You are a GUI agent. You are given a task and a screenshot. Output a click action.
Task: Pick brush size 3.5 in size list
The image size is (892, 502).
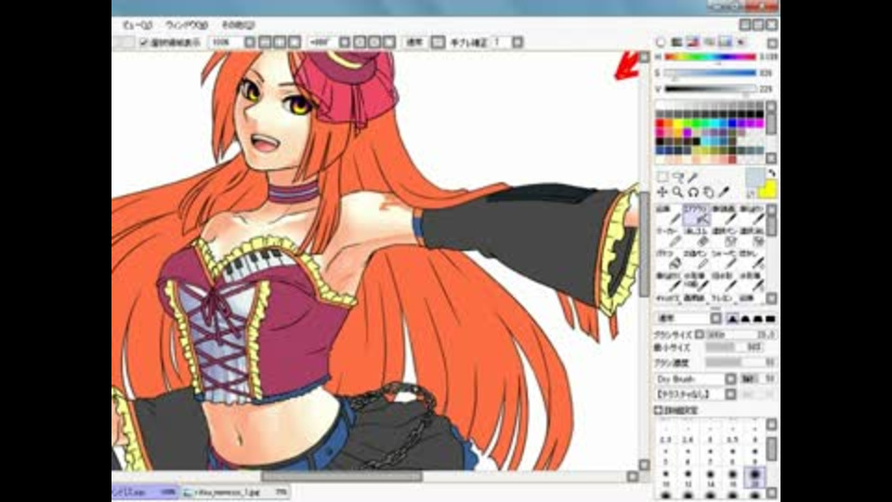pos(733,435)
